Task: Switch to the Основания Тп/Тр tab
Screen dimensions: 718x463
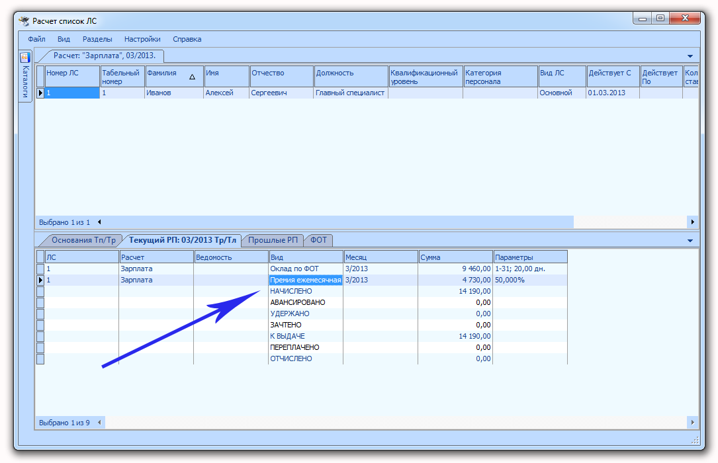Action: point(83,240)
